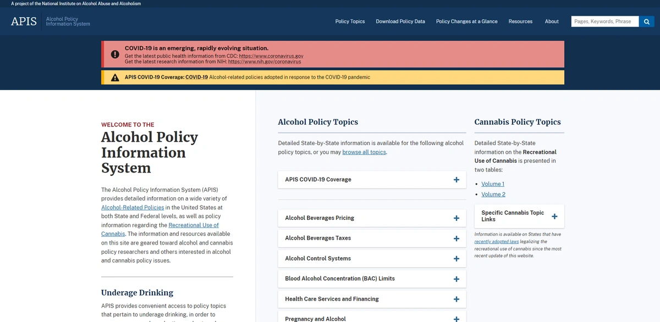This screenshot has height=322, width=660.
Task: Open the Policy Topics menu
Action: point(350,21)
